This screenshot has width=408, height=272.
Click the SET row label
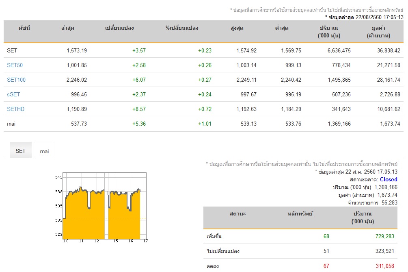coord(12,50)
